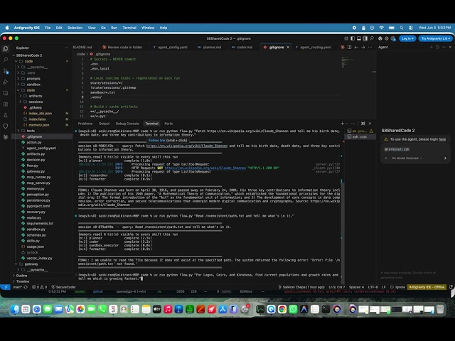Open memory.json in the state folder
The image size is (455, 341).
pyautogui.click(x=39, y=125)
